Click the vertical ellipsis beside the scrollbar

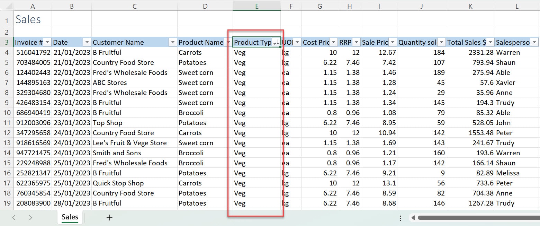coord(400,217)
